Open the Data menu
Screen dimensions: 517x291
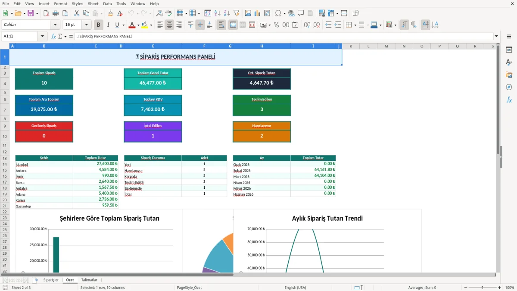coord(107,3)
